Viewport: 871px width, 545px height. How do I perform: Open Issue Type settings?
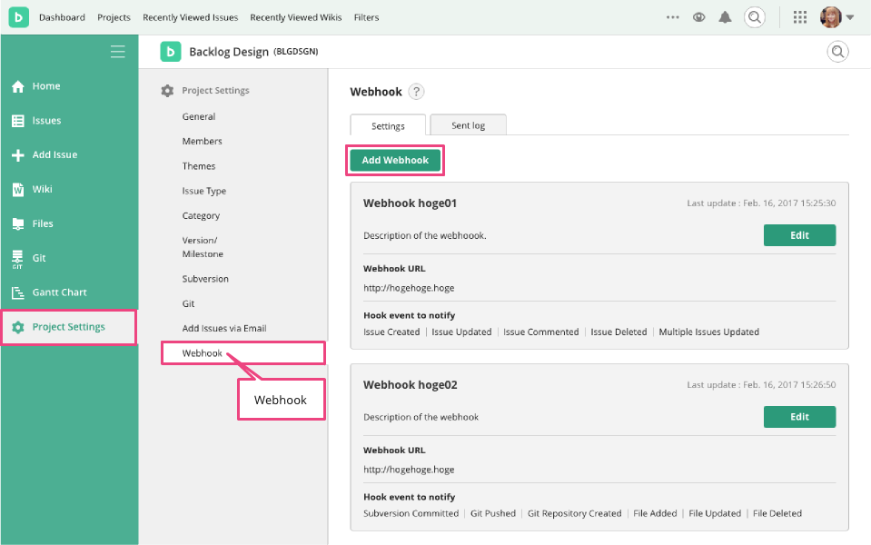(204, 191)
